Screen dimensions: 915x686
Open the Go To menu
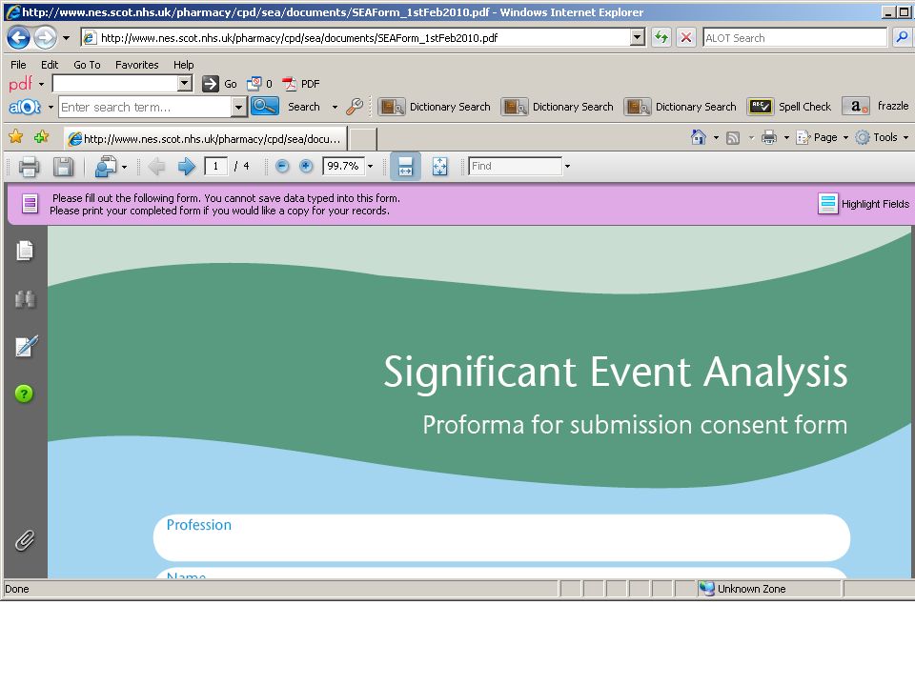(x=87, y=65)
